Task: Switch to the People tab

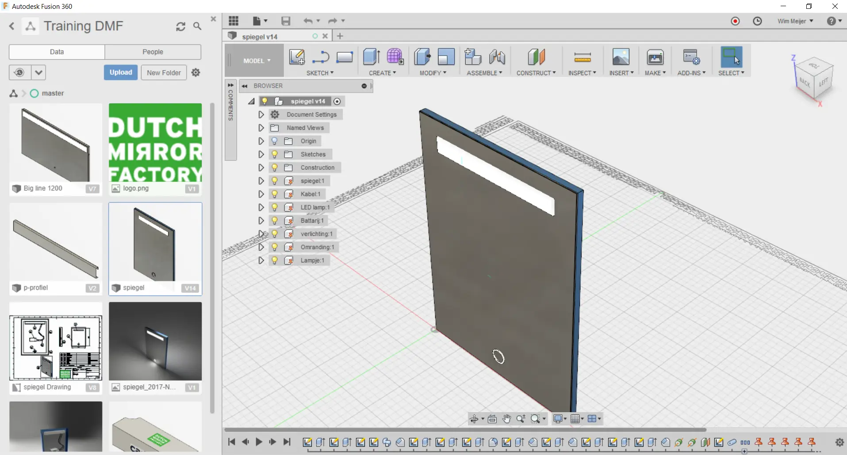Action: [x=153, y=52]
